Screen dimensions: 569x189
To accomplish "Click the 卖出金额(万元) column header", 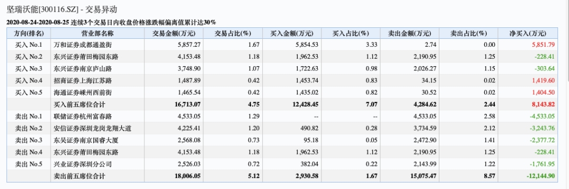I will click(x=410, y=33).
